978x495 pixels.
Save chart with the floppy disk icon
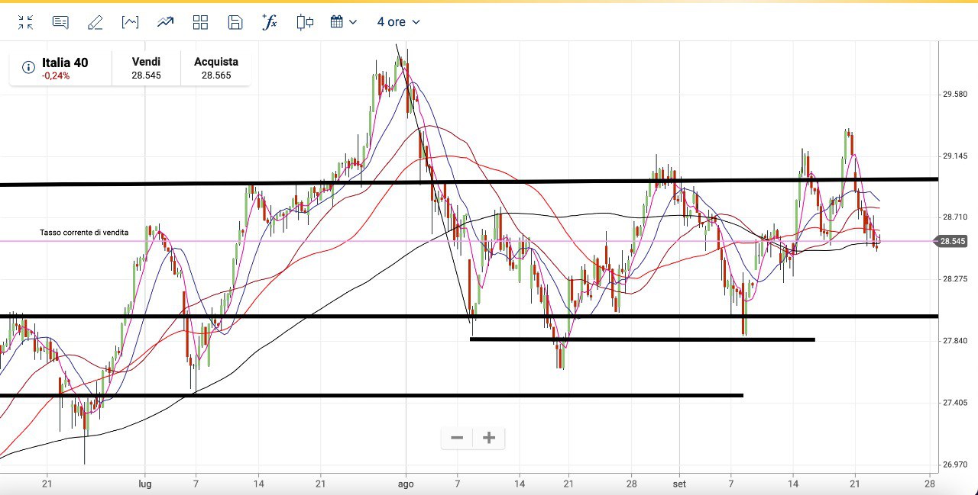(235, 22)
